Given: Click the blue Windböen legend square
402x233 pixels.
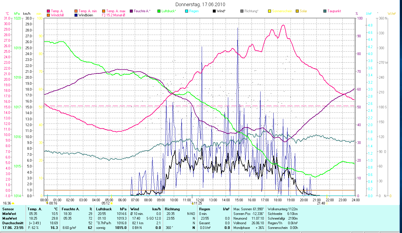Looking at the screenshot, I should [x=76, y=15].
